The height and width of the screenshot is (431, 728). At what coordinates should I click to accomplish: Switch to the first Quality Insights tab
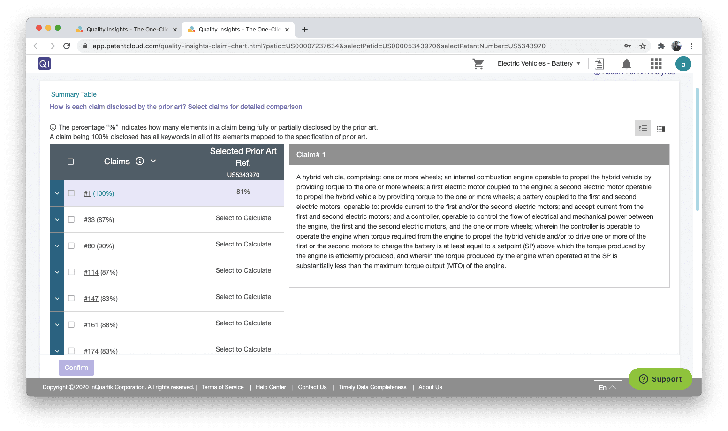point(126,30)
